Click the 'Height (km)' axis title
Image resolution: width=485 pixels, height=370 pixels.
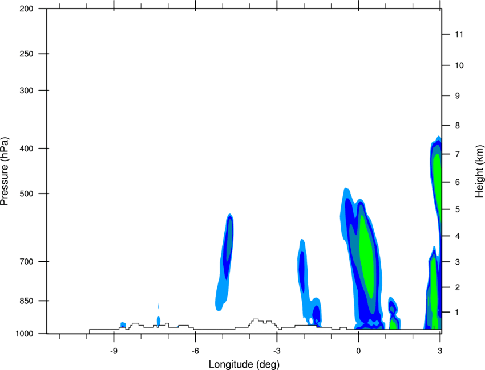click(480, 171)
